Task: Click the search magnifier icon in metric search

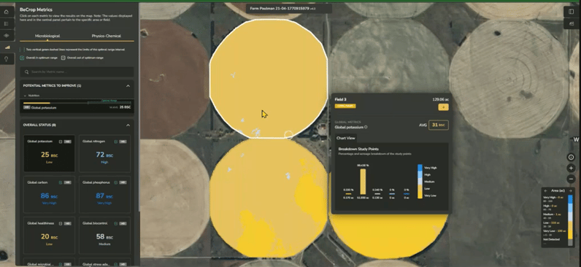Action: (27, 71)
